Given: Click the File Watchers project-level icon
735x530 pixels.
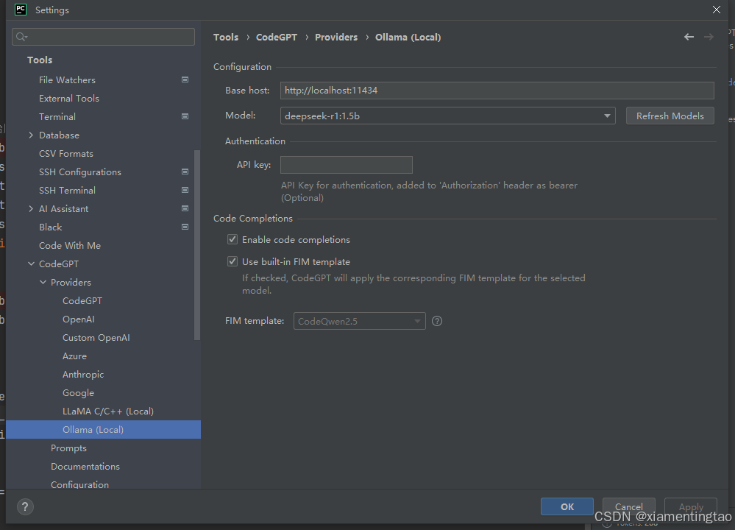Looking at the screenshot, I should [x=185, y=79].
